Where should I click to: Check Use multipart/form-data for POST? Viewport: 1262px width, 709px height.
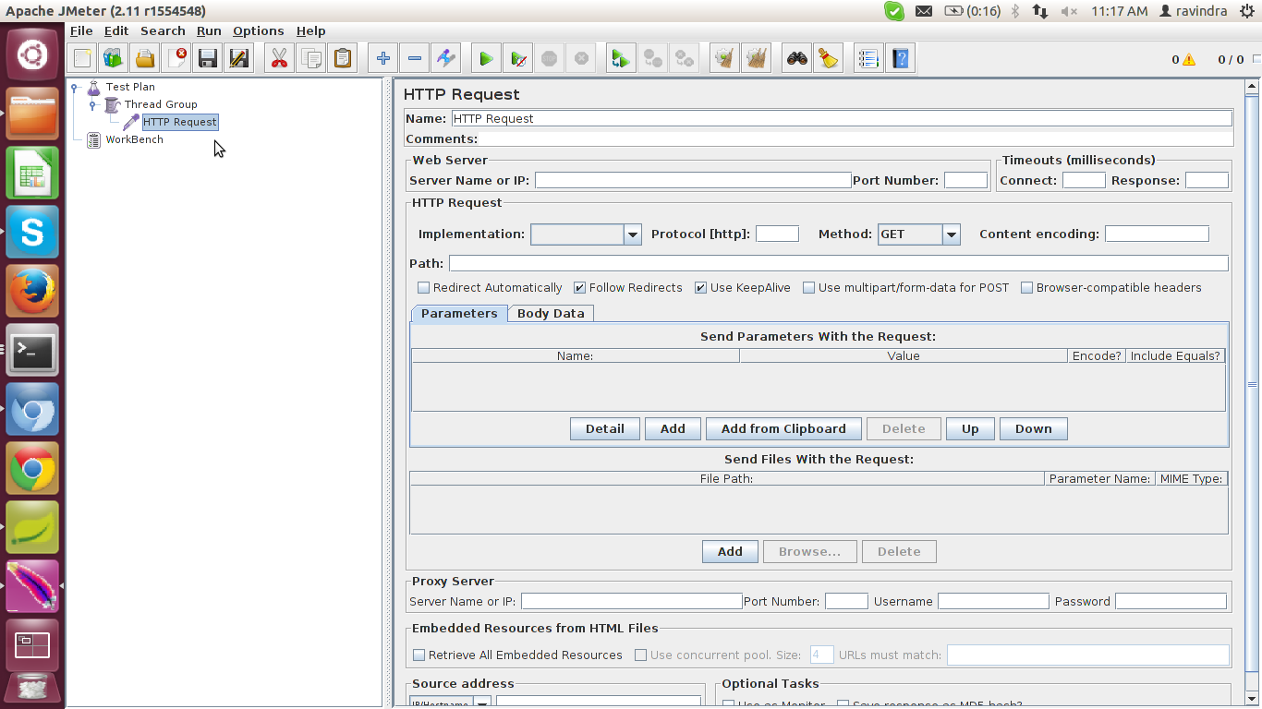(809, 288)
